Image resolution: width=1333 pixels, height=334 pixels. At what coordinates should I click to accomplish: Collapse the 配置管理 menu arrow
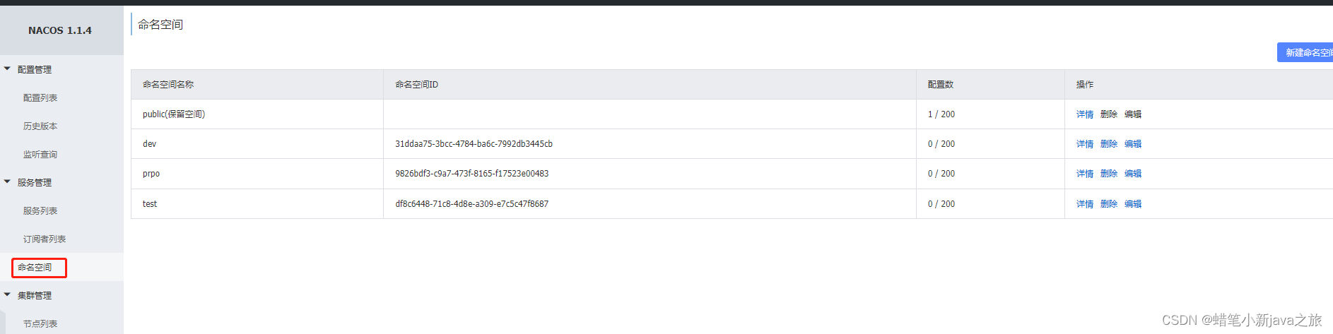[x=7, y=69]
